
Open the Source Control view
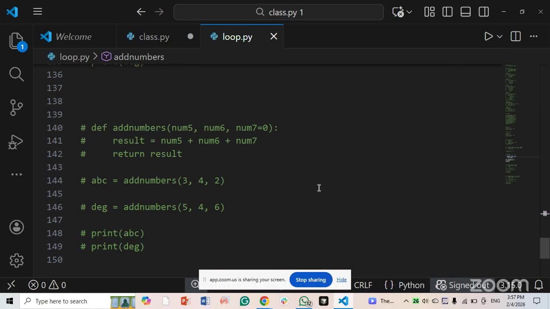click(16, 108)
